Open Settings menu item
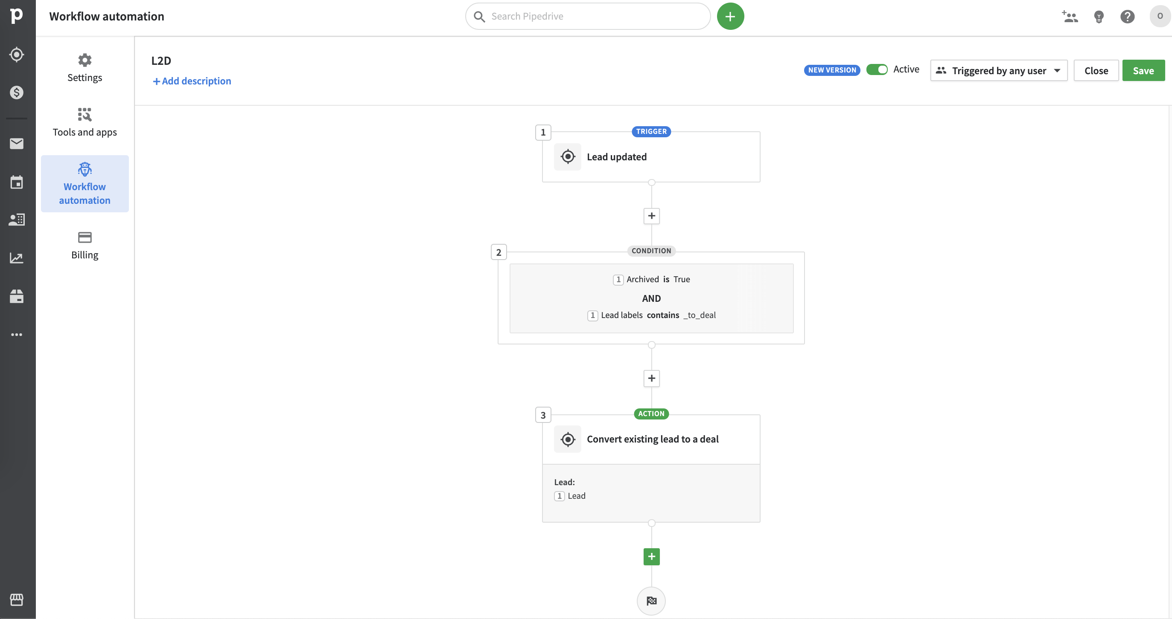 [x=85, y=68]
